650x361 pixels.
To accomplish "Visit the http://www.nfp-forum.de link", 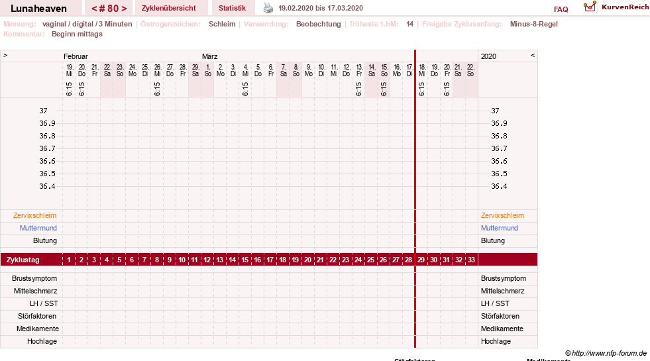I will 609,353.
